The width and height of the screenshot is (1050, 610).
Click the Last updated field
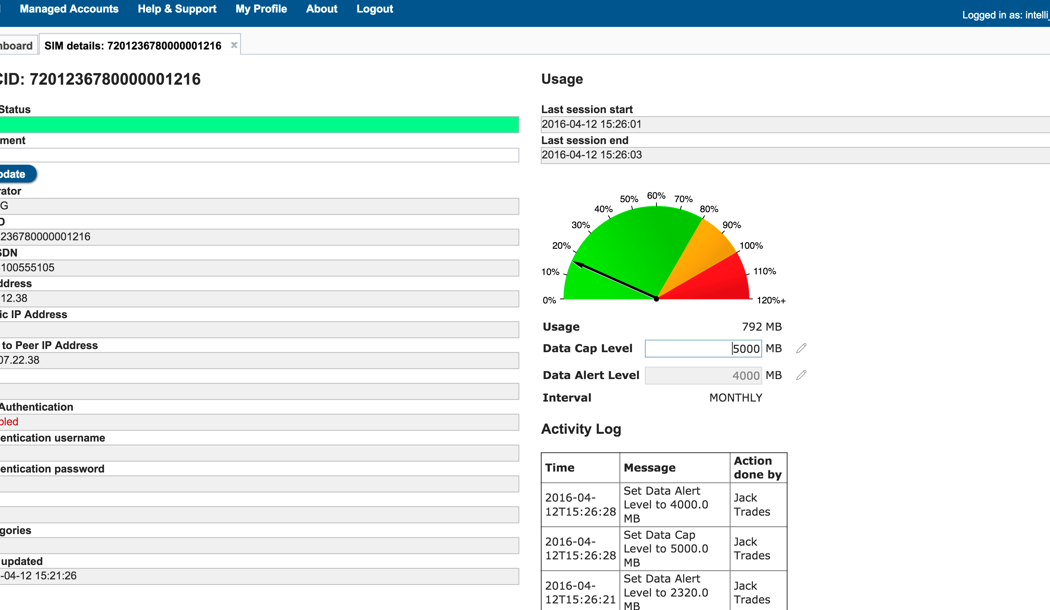pos(259,576)
